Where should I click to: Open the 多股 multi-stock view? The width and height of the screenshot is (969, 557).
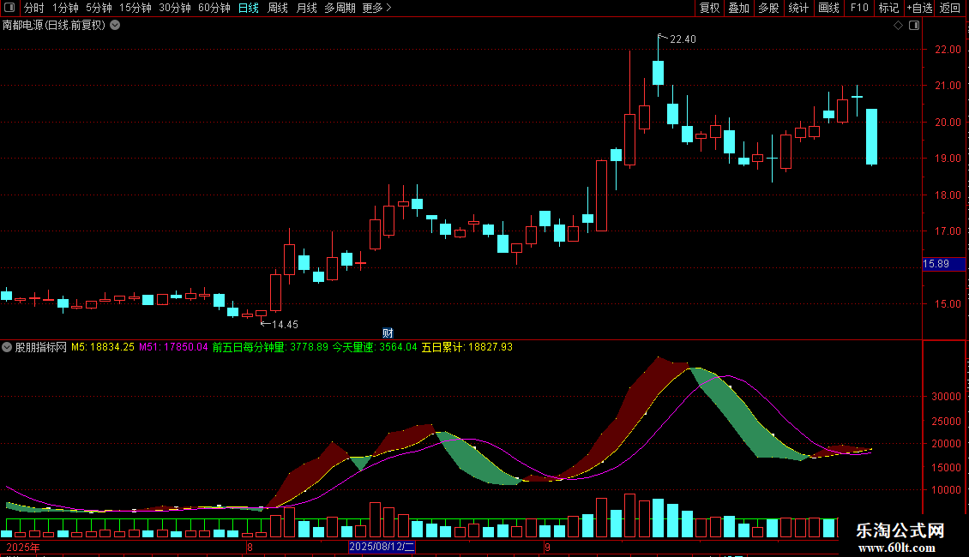[768, 8]
